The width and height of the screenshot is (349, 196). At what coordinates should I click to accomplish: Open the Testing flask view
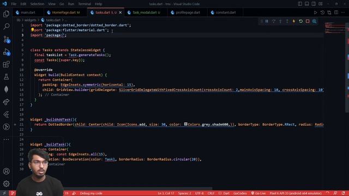pyautogui.click(x=6, y=77)
